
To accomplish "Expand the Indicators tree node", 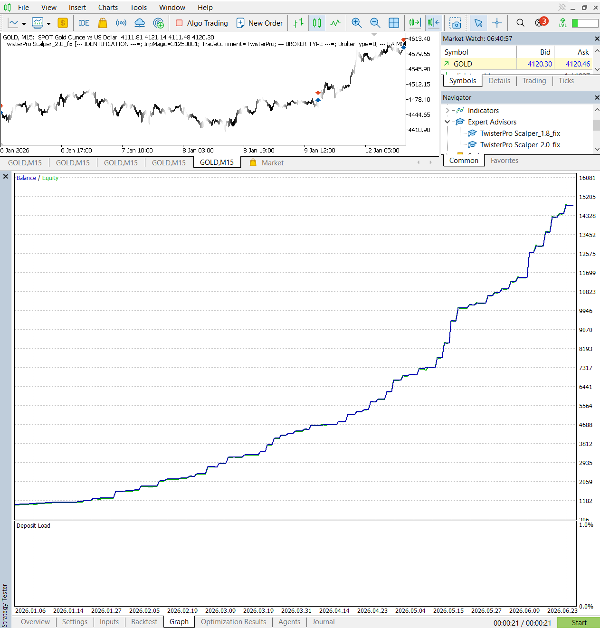I will 447,110.
